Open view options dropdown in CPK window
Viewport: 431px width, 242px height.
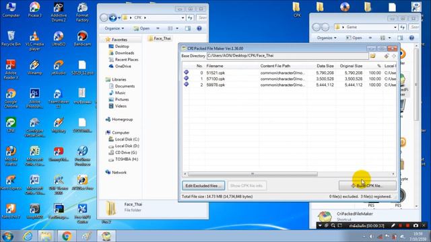point(177,28)
